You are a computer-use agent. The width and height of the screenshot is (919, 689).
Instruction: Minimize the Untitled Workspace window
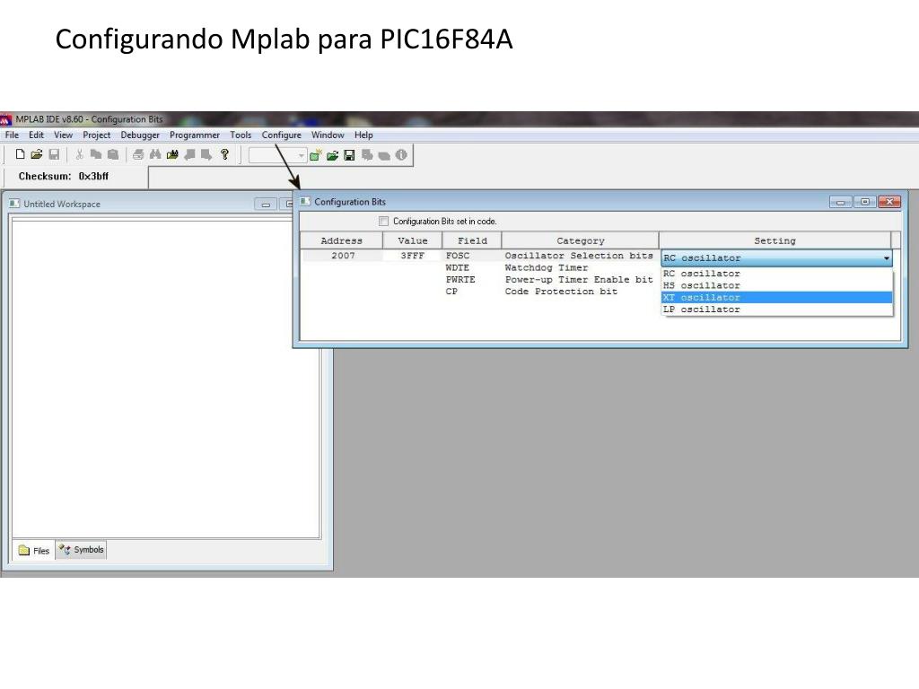[266, 205]
